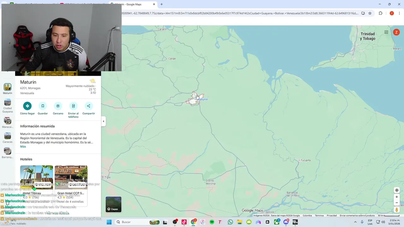Screen dimensions: 404x227
Task: Click the taskbar Buscar search box
Action: click(x=137, y=222)
